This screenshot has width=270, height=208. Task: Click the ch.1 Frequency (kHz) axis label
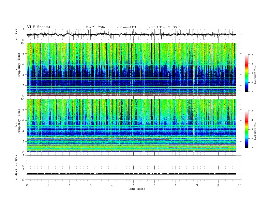coord(18,65)
